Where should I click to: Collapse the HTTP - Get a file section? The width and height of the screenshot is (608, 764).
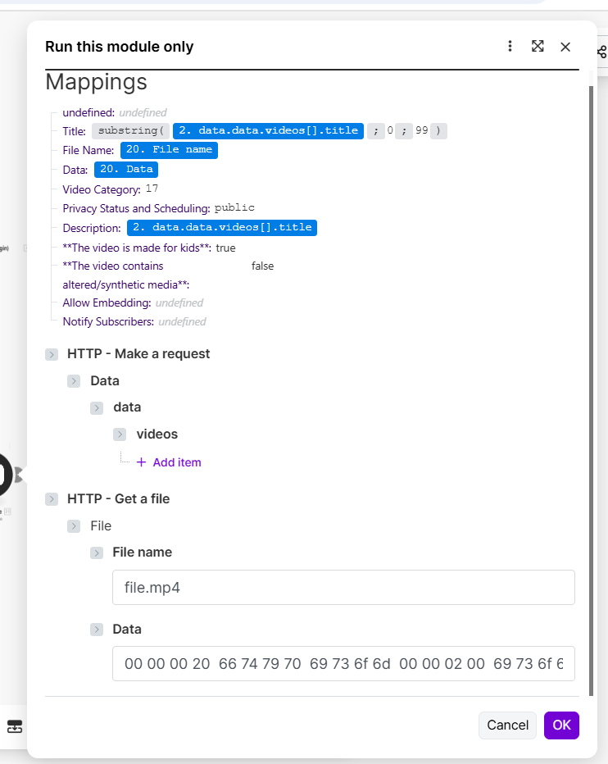[52, 499]
